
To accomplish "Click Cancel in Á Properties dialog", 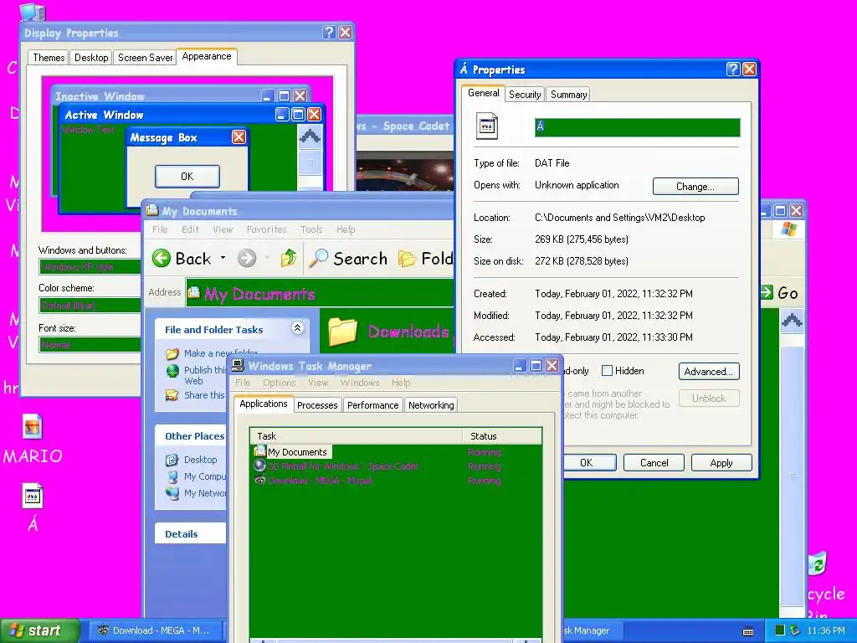I will pos(654,462).
